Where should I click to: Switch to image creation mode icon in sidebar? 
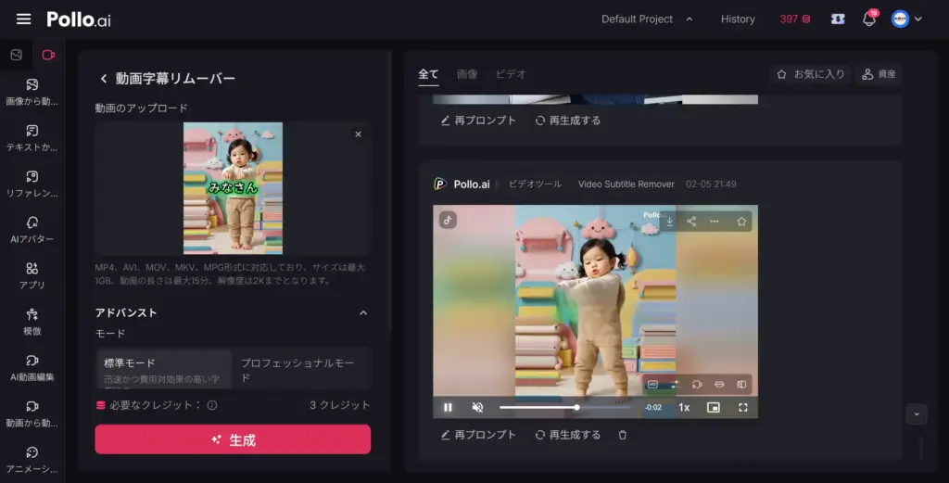click(x=17, y=55)
